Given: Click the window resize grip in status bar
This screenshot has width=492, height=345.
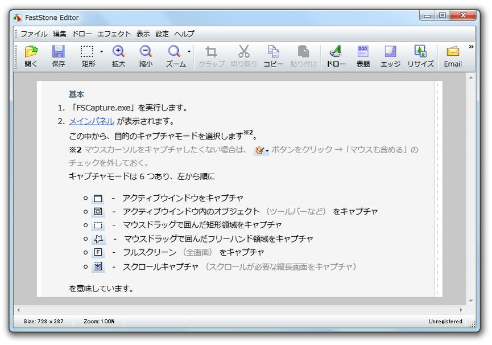Looking at the screenshot, I should click(x=472, y=324).
